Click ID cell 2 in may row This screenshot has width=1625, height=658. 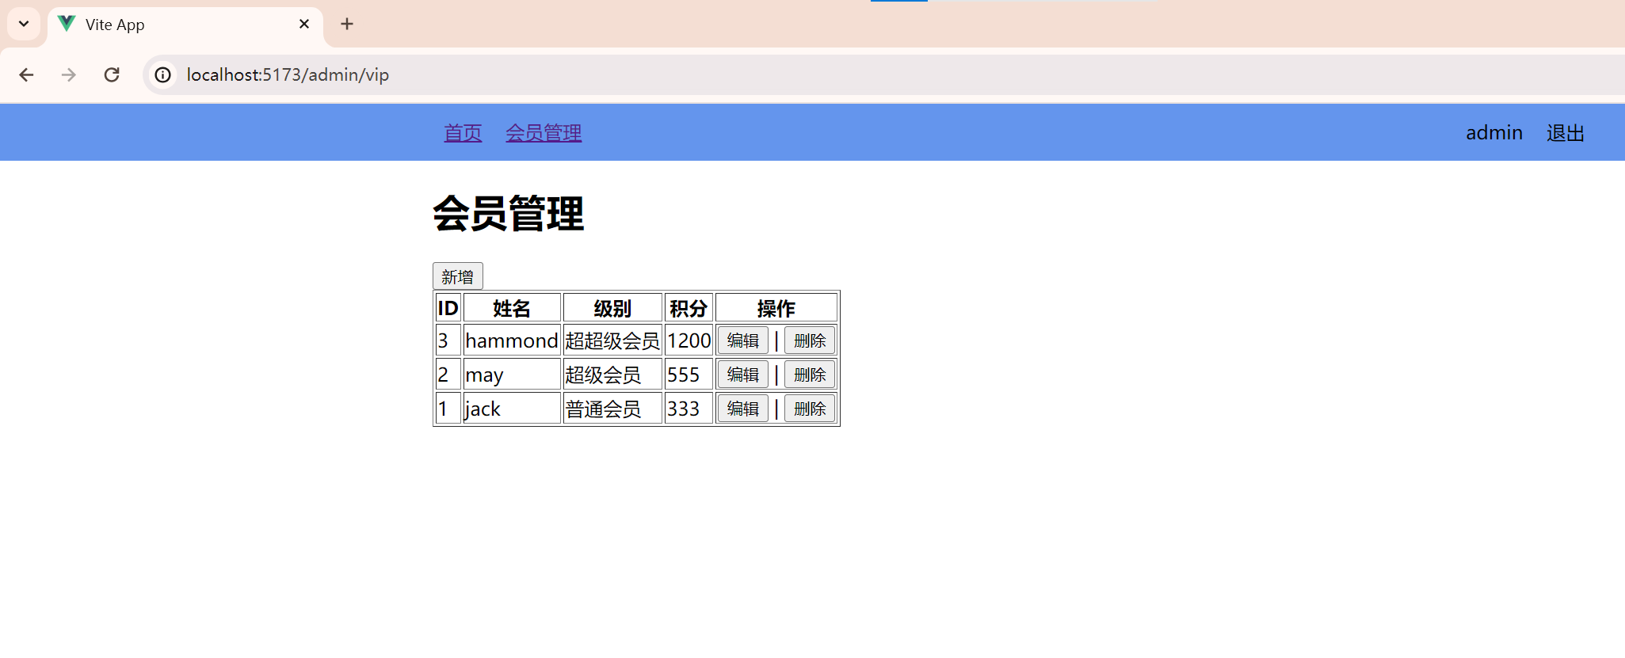pos(448,375)
